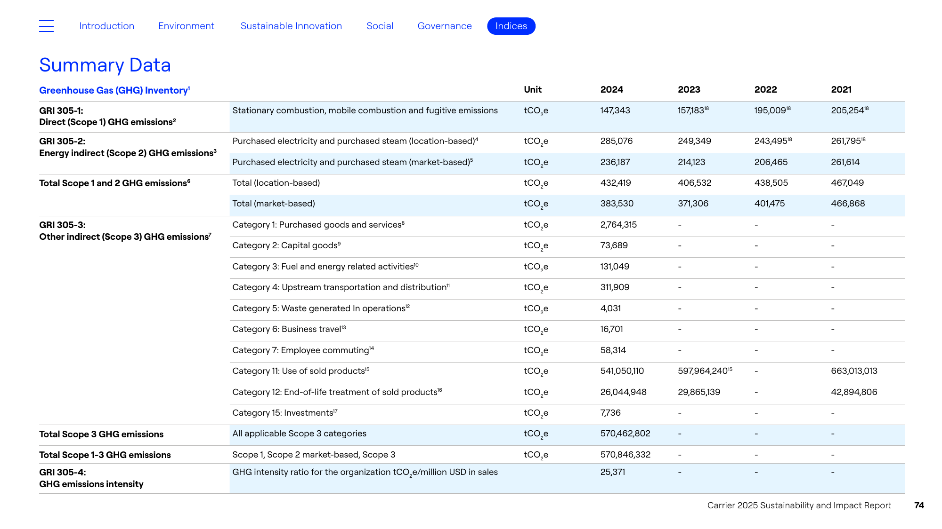The height and width of the screenshot is (529, 942).
Task: Click Category 15: Investments label
Action: [285, 413]
